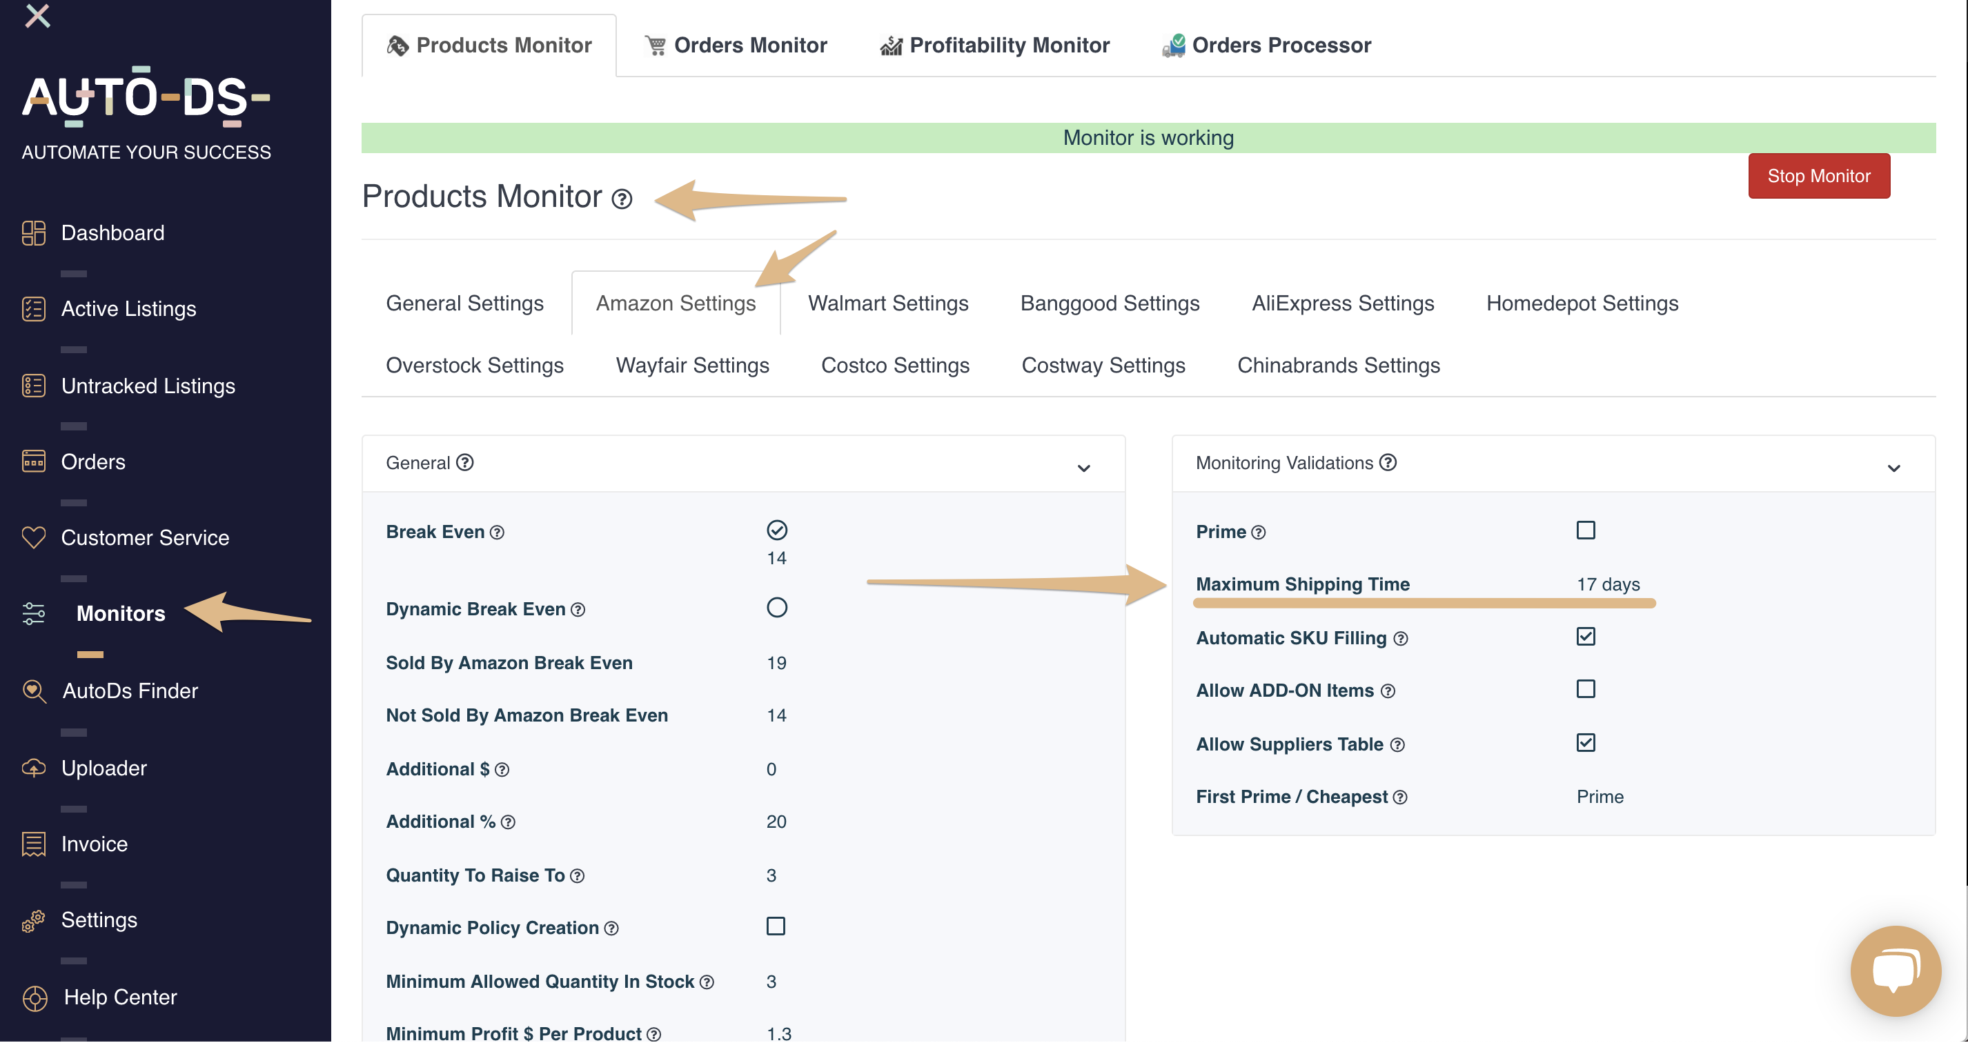Viewport: 1968px width, 1043px height.
Task: Click the Help Center lifebuoy icon
Action: click(35, 998)
